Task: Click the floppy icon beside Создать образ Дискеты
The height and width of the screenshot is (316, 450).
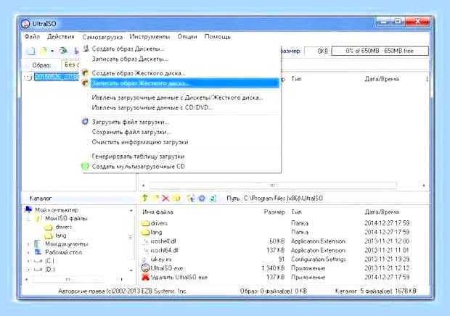Action: coord(86,49)
